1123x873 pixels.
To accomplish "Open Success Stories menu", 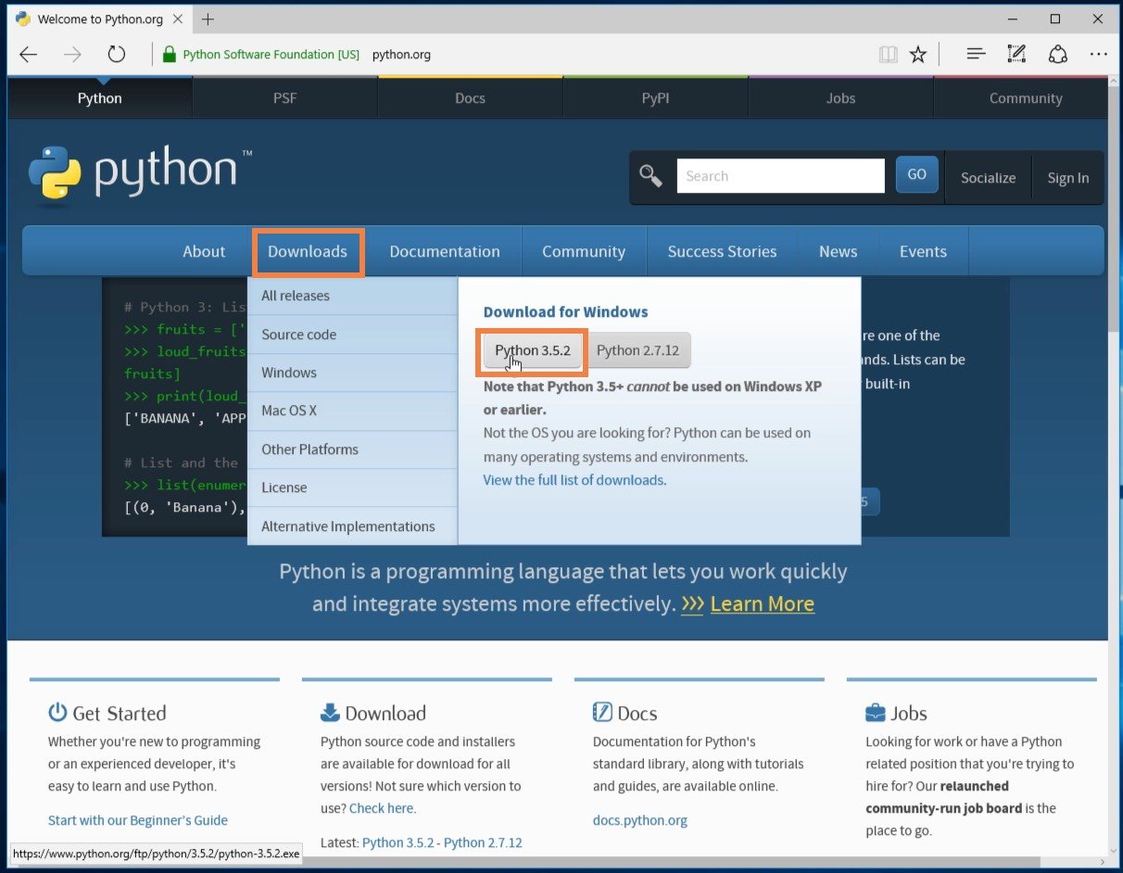I will (722, 251).
